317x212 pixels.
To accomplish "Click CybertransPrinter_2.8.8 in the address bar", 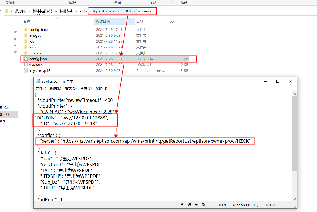I will (x=112, y=11).
